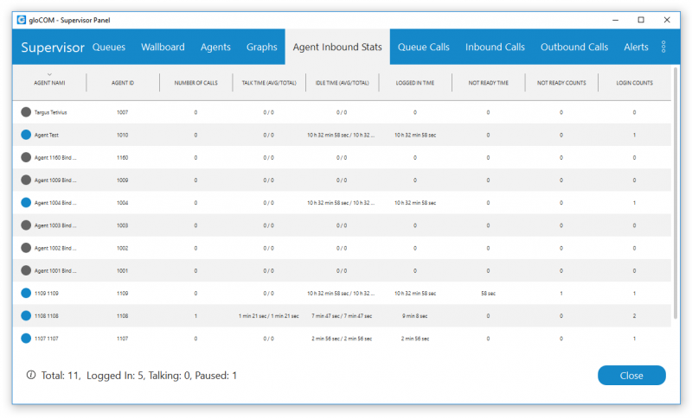Click the grey status icon for Targus Tetivius
This screenshot has width=692, height=418.
click(x=26, y=112)
